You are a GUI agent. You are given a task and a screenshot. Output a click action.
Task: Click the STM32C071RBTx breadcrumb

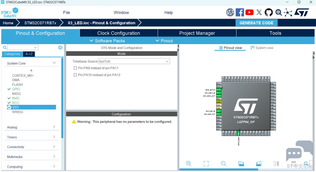point(40,23)
